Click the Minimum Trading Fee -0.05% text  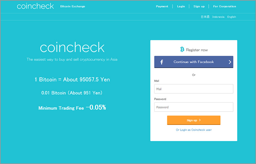[x=72, y=108]
